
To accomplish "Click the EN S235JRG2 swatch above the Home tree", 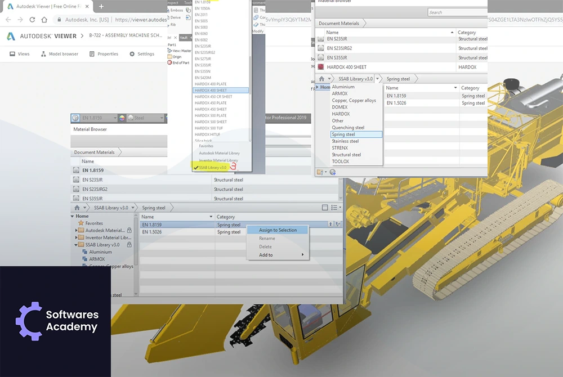I will pyautogui.click(x=76, y=189).
